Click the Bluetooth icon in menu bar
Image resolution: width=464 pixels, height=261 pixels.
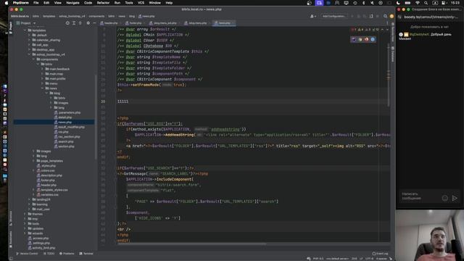[x=364, y=3]
